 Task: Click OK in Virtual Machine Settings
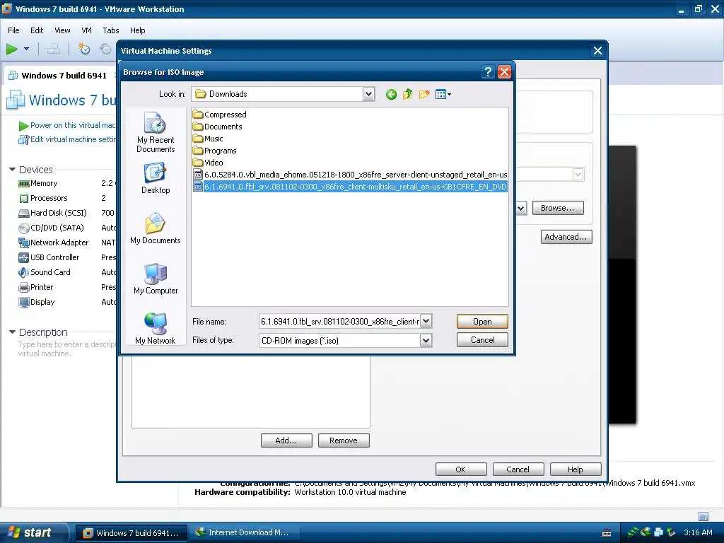pyautogui.click(x=461, y=469)
